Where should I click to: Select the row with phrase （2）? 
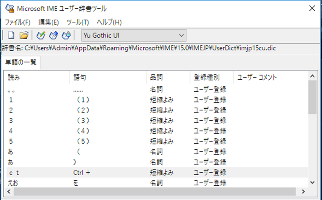(157, 110)
